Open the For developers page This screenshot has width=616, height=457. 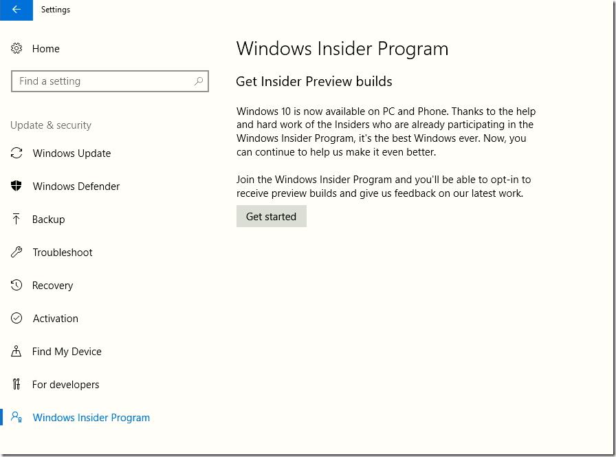tap(65, 385)
